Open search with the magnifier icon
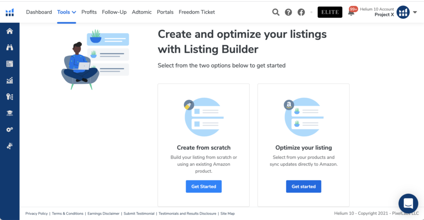 point(276,12)
